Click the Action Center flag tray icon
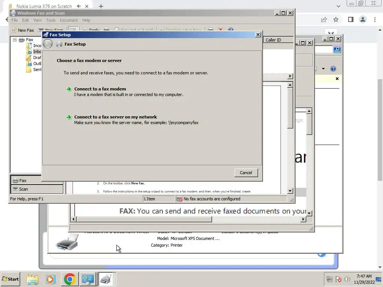383x287 pixels. [x=338, y=279]
